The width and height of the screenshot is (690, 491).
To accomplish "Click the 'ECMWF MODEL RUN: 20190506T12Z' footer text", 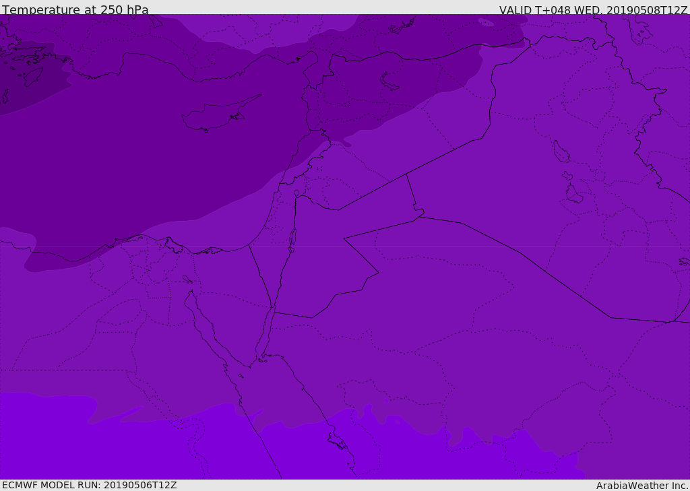I will (90, 485).
